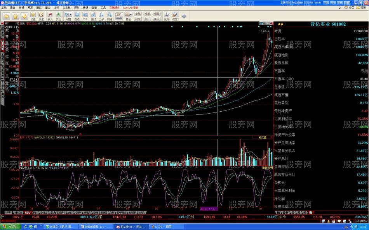Viewport: 369px width, 230px height.
Task: Click the Internet Explorer quick launch icon
Action: point(26,227)
